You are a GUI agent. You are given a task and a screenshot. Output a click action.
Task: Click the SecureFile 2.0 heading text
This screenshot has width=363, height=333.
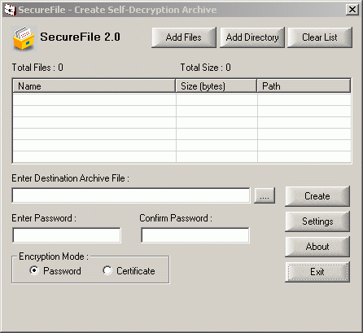point(81,37)
